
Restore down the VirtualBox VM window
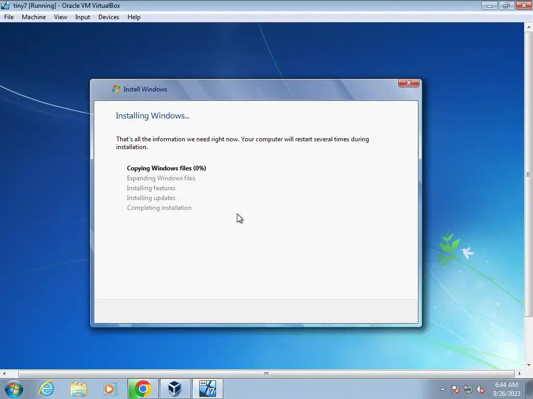(506, 5)
